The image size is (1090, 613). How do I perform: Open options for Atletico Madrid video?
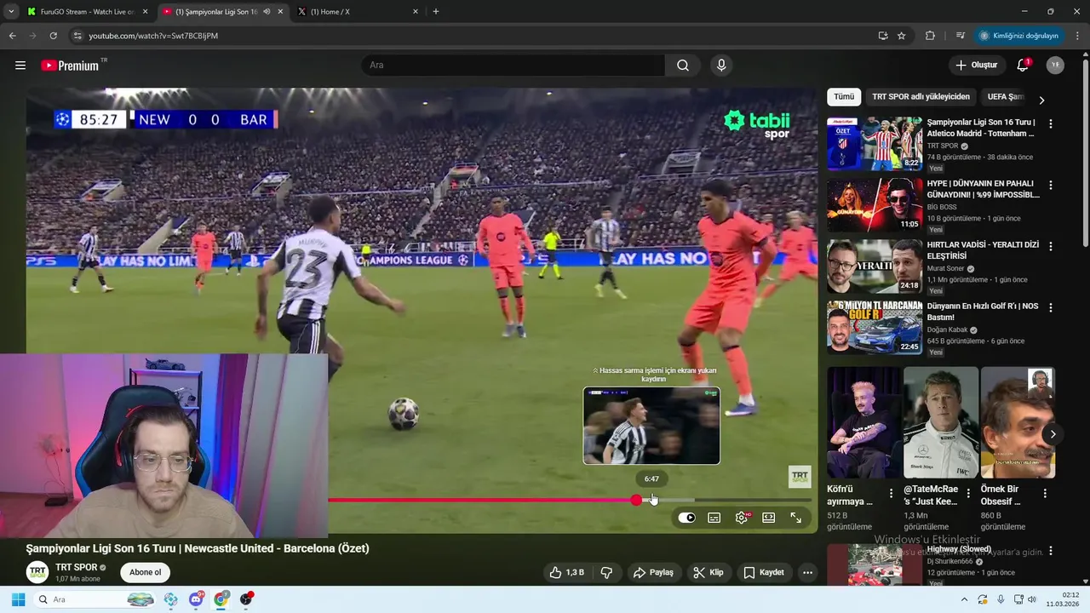click(x=1050, y=123)
